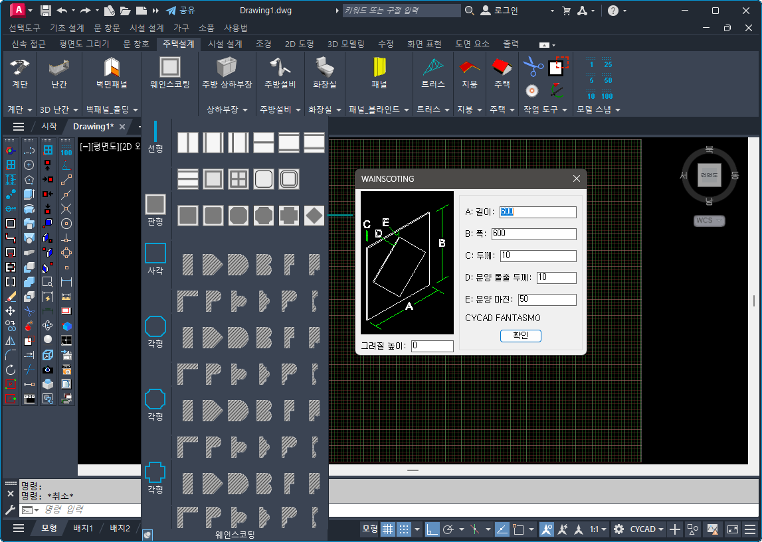
Task: Click the 벽면패널 wall panel icon
Action: 112,72
